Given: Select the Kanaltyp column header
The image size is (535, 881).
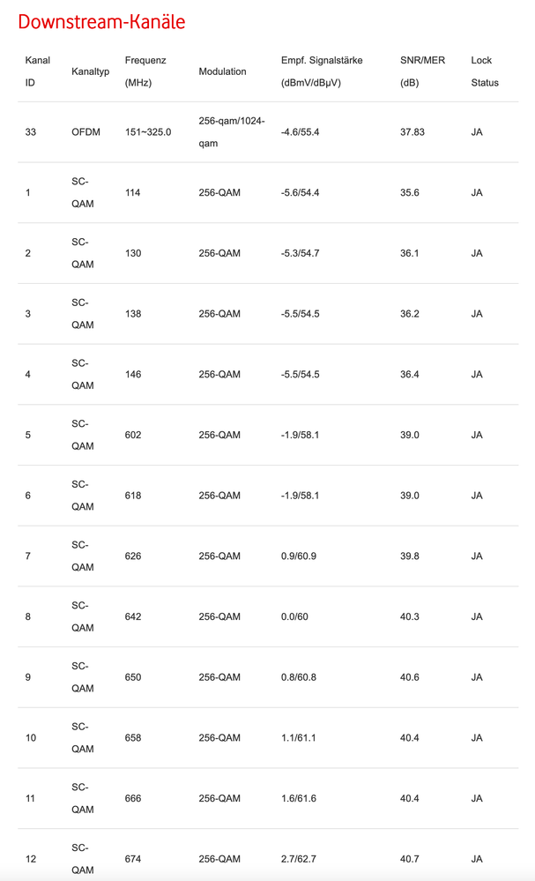Looking at the screenshot, I should tap(90, 71).
